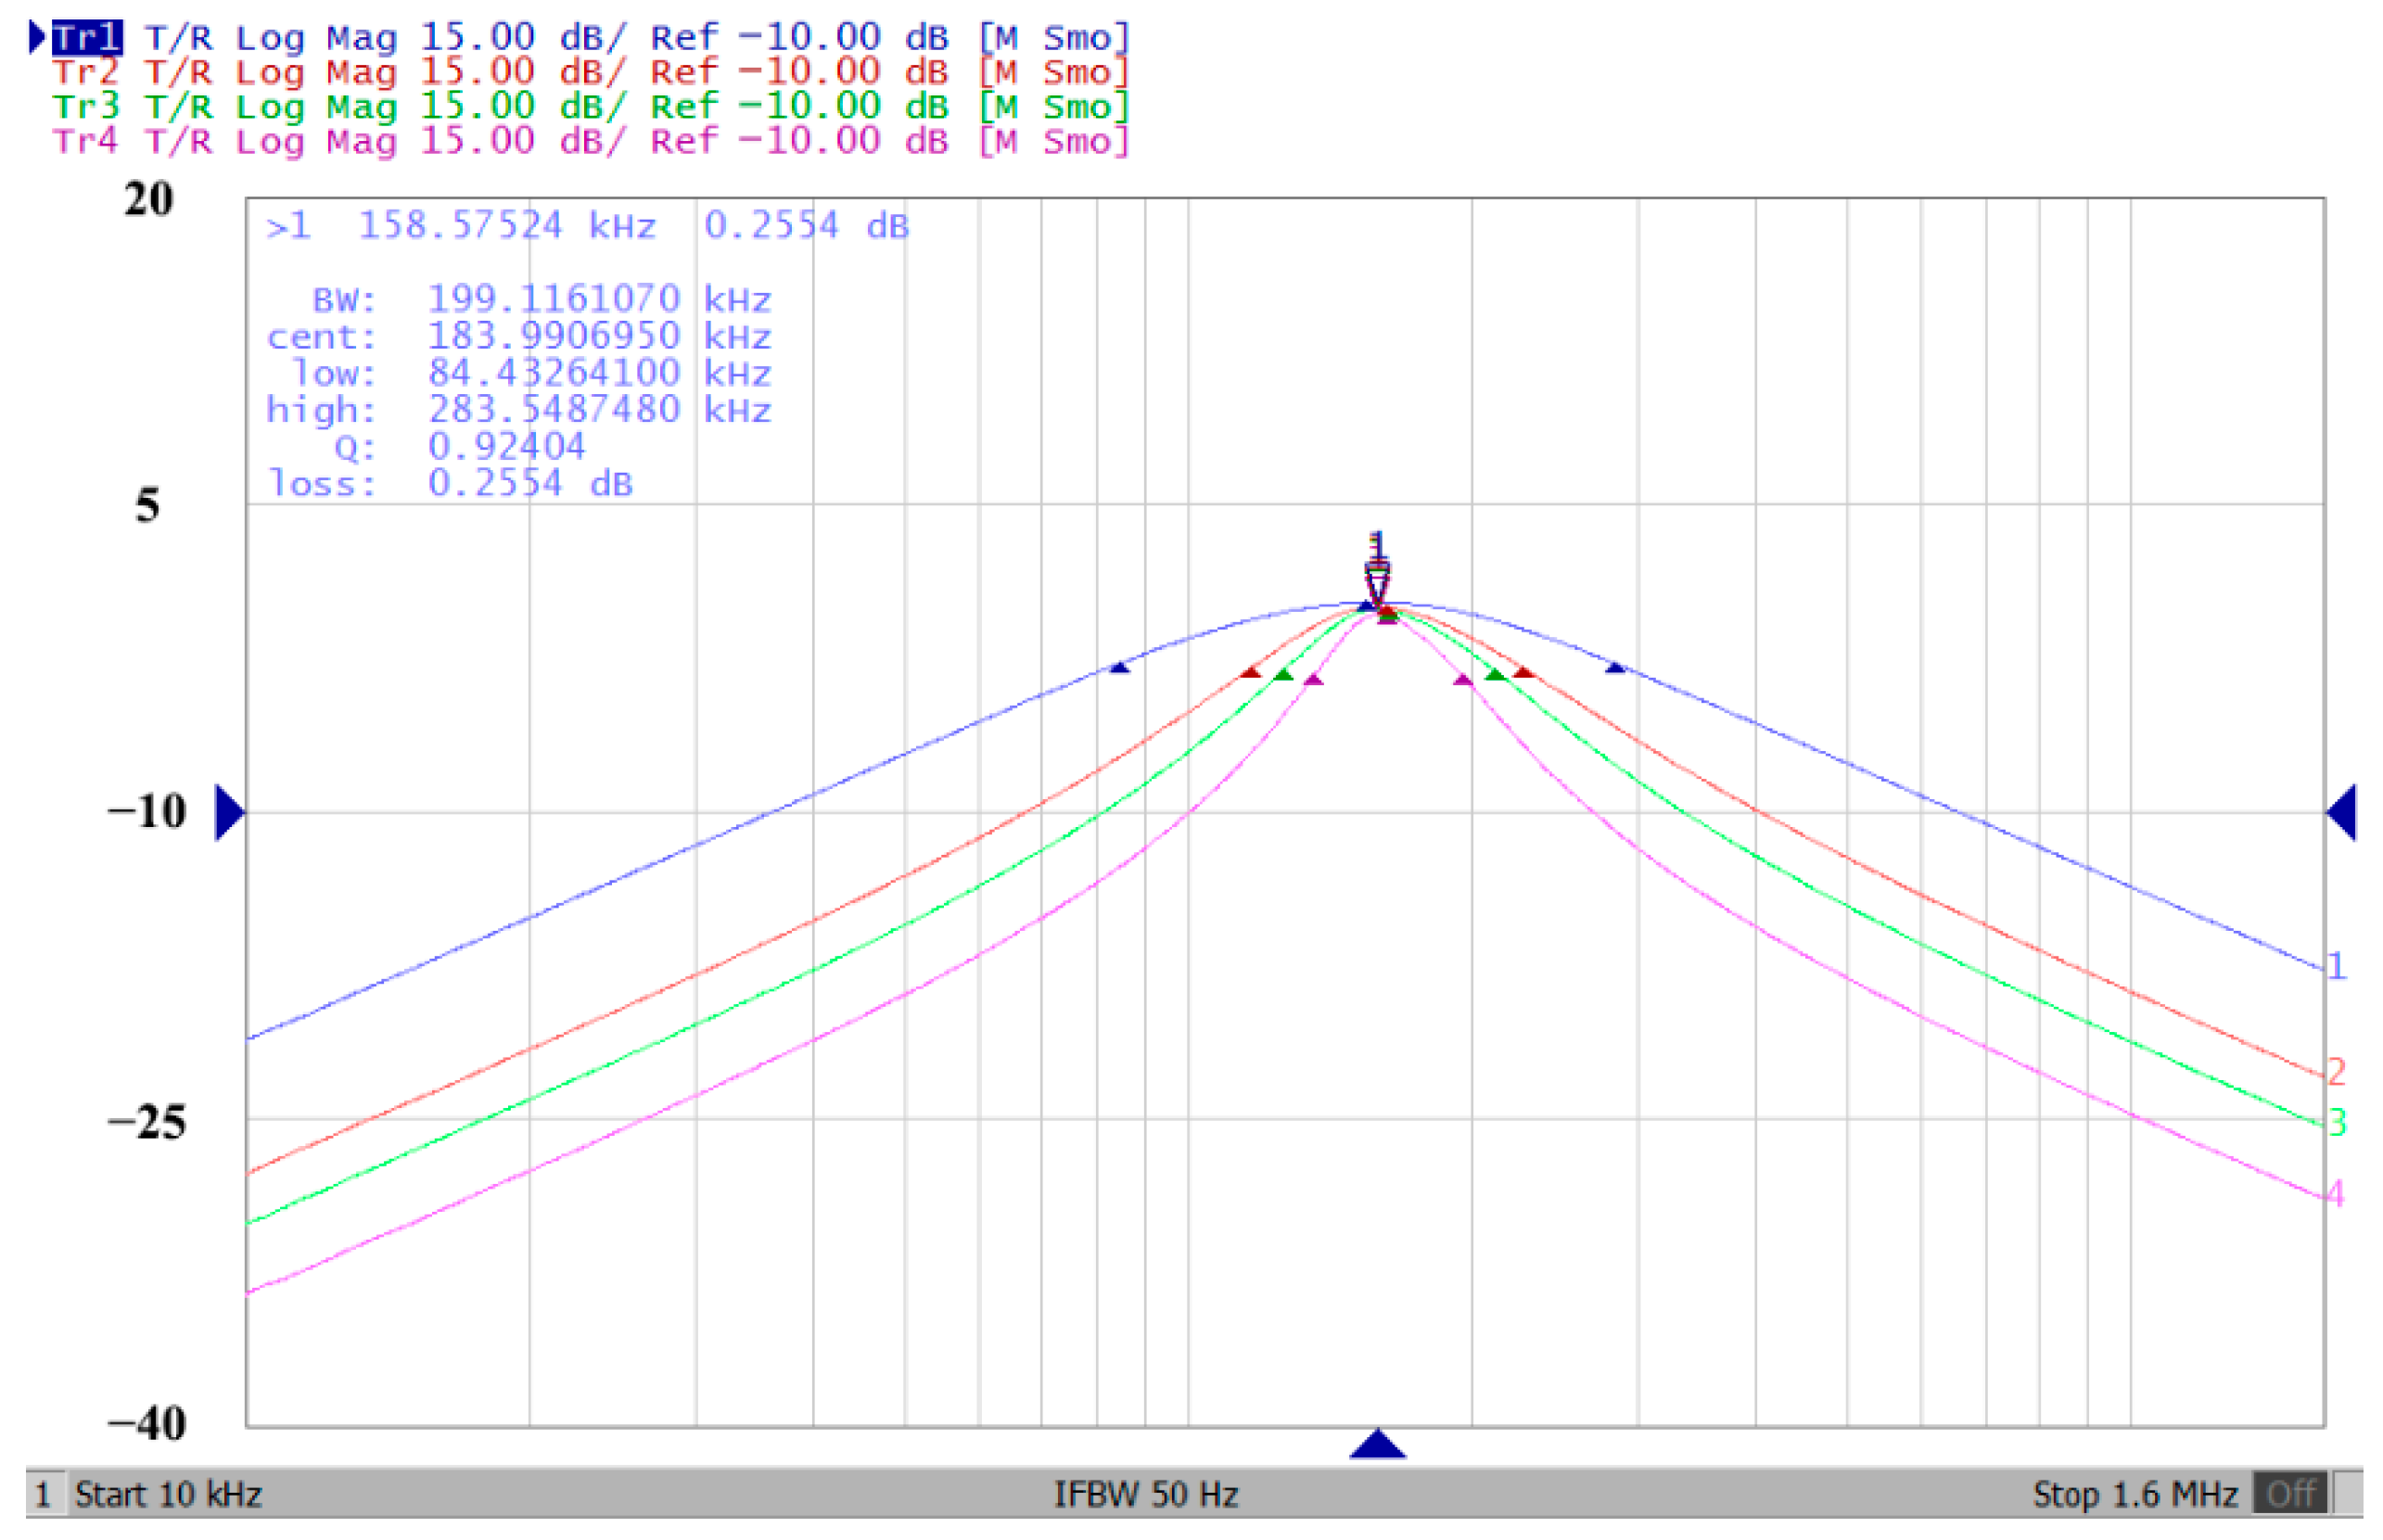Activate trace Tr2 in the trace list
Screen dimensions: 2383x1540
[x=86, y=72]
